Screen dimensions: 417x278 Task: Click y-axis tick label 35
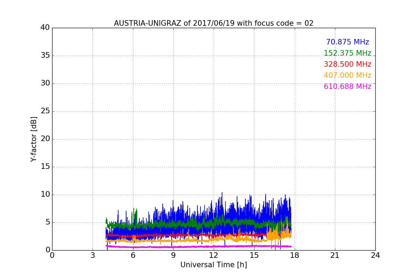tap(45, 56)
